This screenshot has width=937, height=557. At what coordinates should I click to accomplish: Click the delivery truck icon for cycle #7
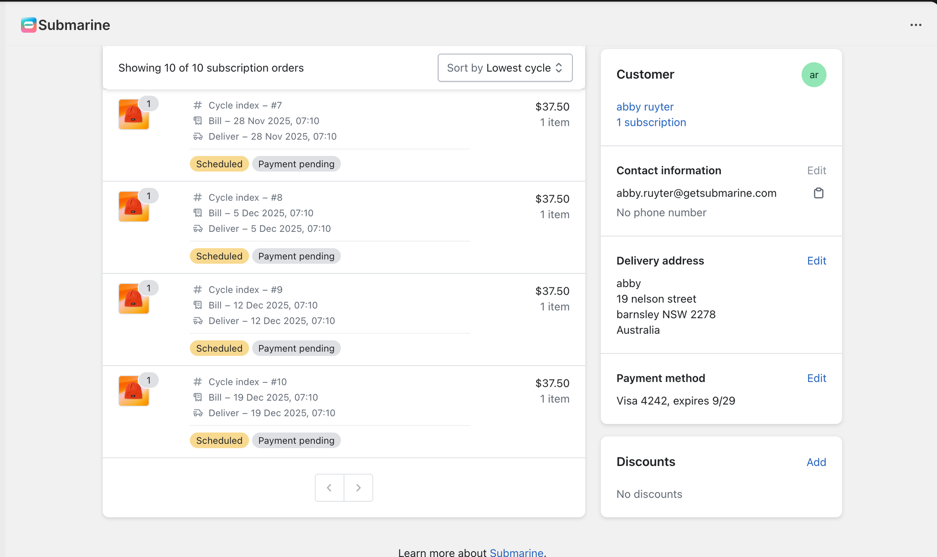tap(198, 136)
